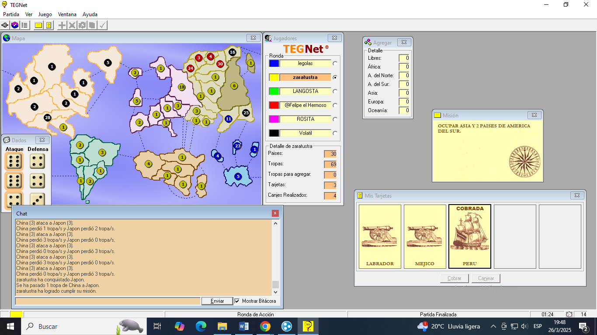Click the pink-blue globe toolbar icon
This screenshot has height=335, width=597.
point(15,25)
